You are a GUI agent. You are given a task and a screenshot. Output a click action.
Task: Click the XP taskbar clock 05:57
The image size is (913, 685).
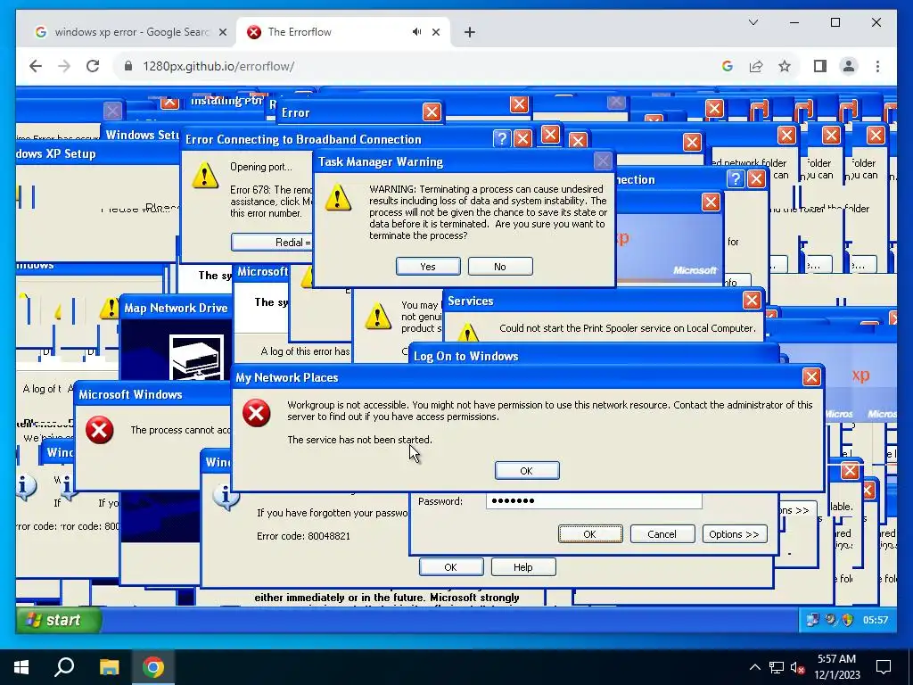tap(876, 620)
